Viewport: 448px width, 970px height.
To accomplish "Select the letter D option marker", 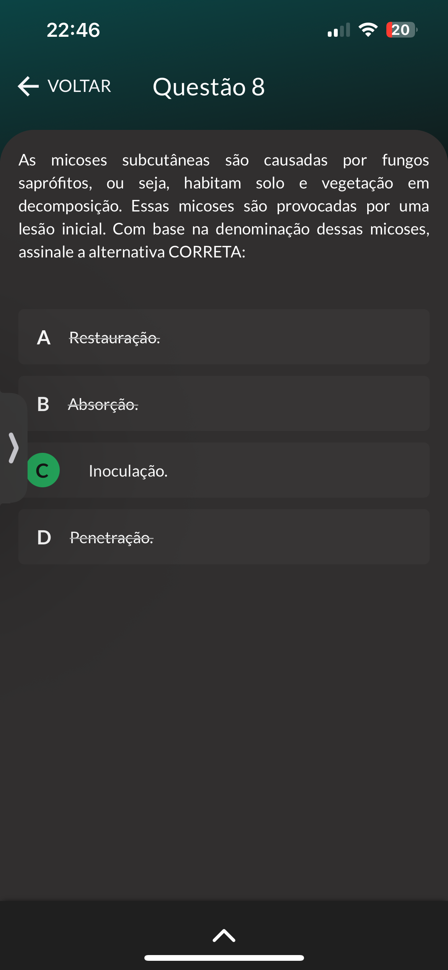I will [x=44, y=537].
